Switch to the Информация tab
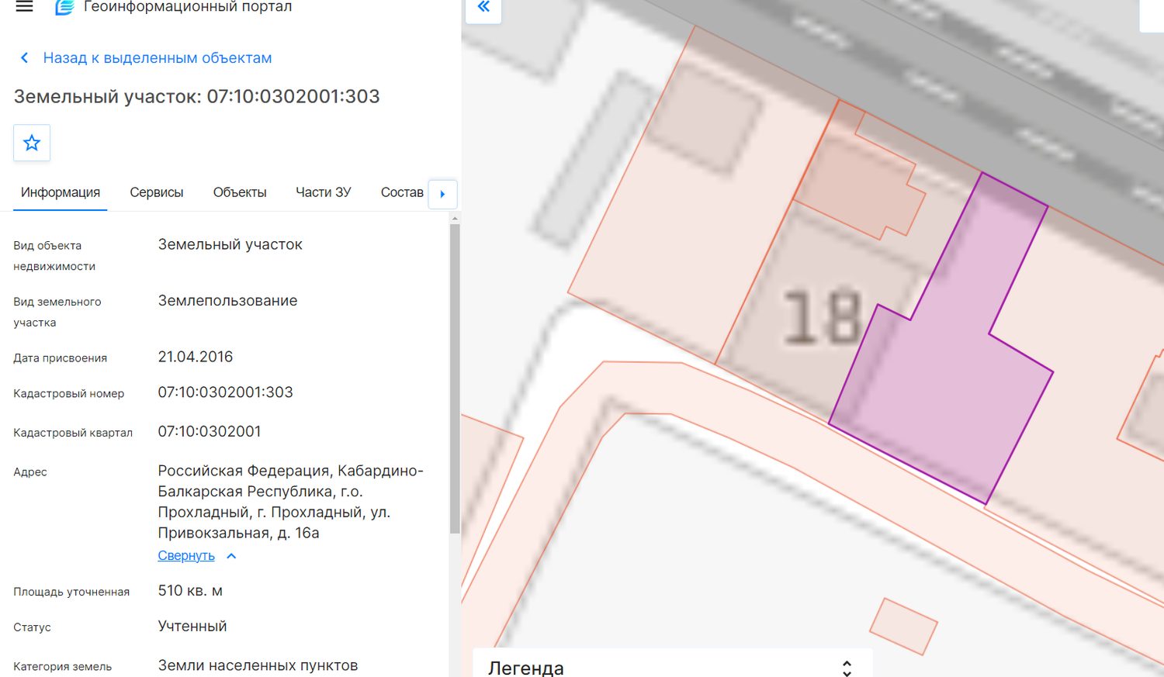The height and width of the screenshot is (677, 1164). point(61,192)
